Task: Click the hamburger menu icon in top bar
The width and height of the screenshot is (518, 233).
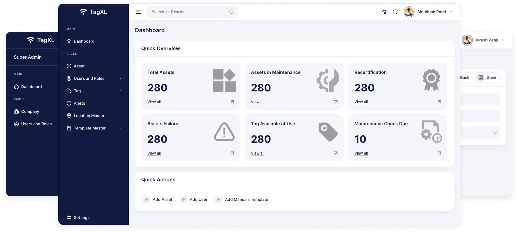Action: tap(138, 12)
